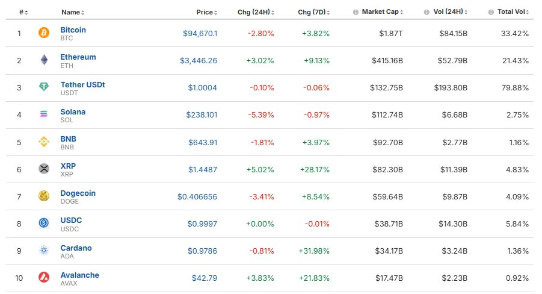The width and height of the screenshot is (542, 294).
Task: Click the Ethereum diamond logo icon
Action: click(44, 60)
